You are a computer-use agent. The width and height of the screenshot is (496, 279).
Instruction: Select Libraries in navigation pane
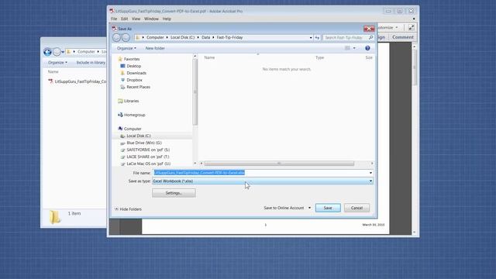click(131, 101)
